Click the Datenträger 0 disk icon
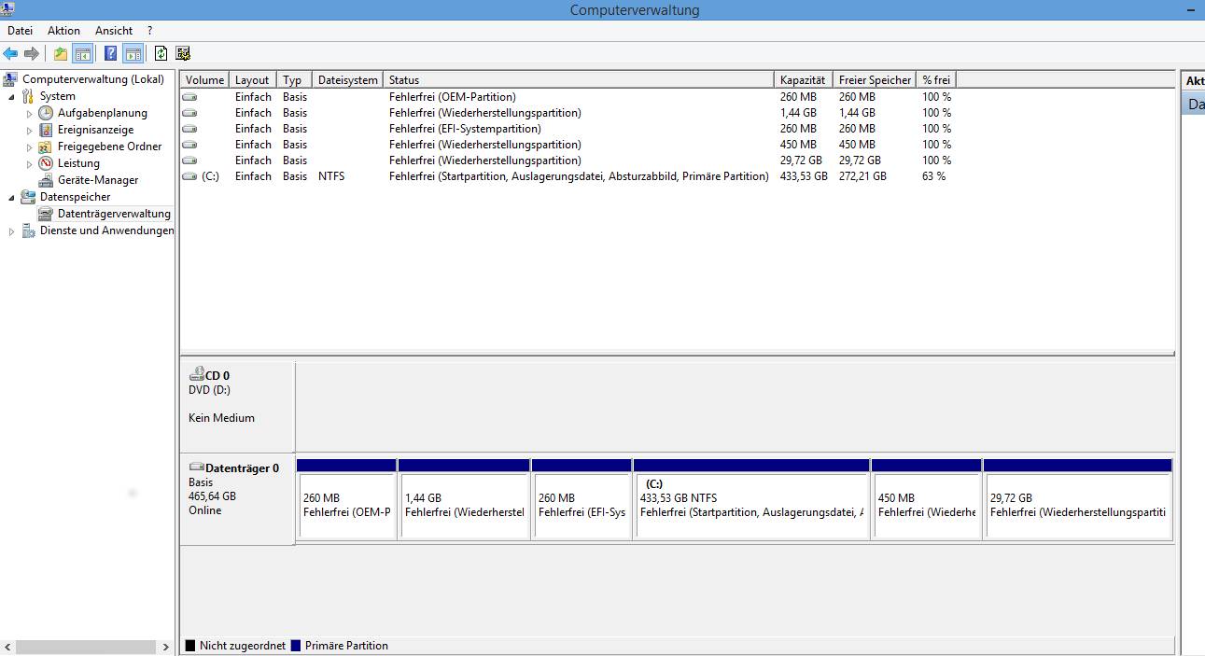The height and width of the screenshot is (656, 1205). [x=196, y=468]
